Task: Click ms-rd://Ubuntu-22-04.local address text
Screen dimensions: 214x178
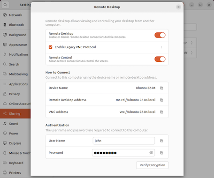Action: (136, 100)
